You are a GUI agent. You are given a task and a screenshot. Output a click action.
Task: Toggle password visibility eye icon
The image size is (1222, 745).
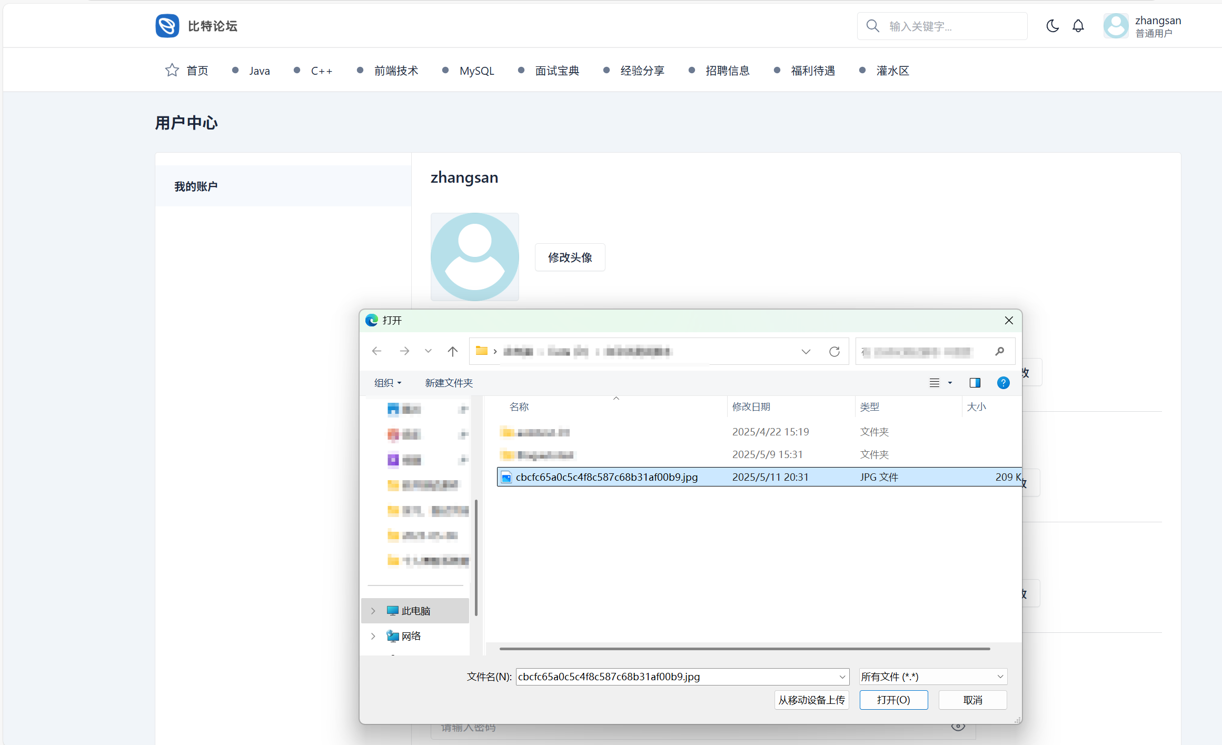point(958,727)
